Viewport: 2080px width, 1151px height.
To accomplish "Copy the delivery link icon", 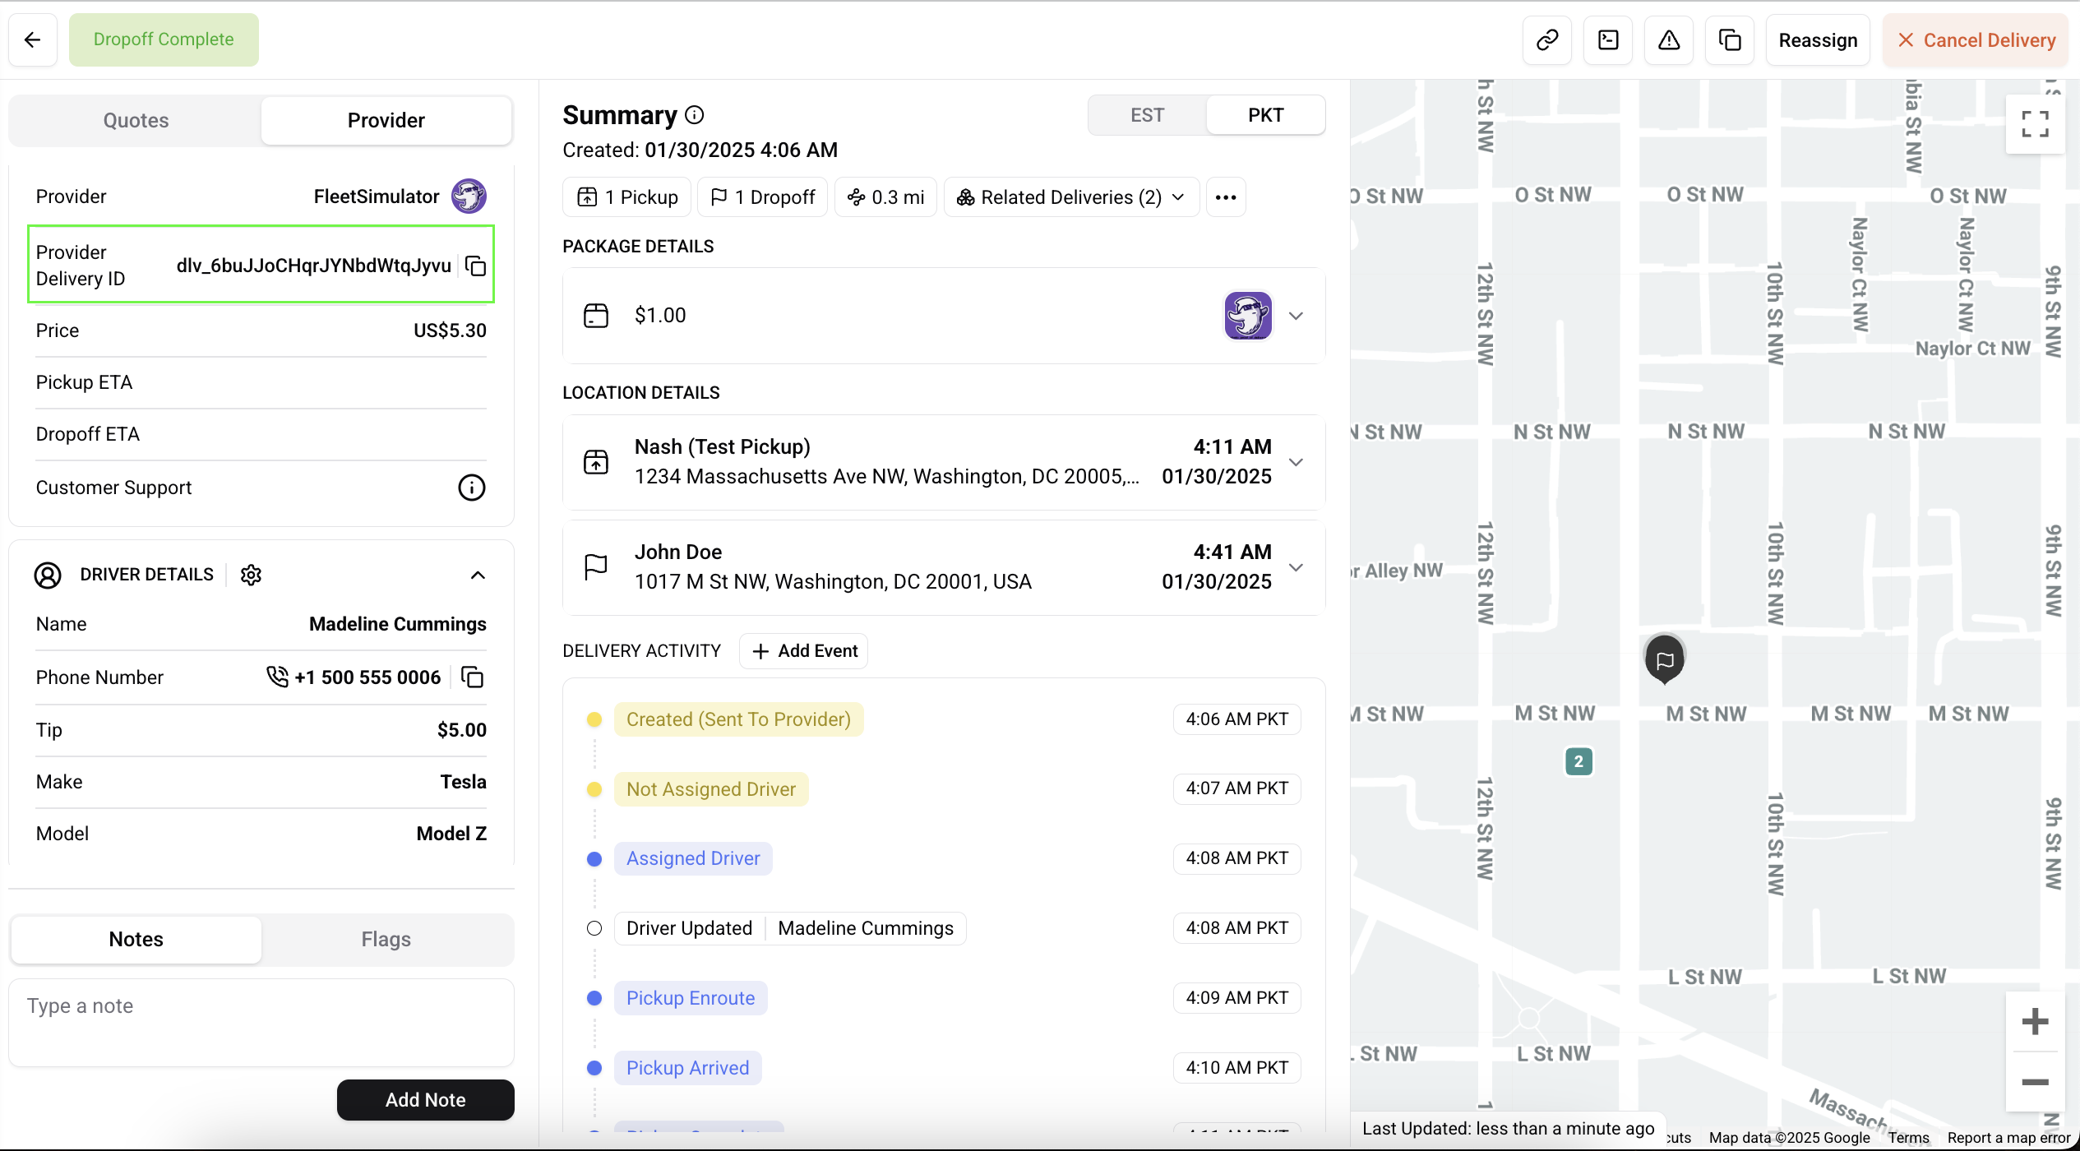I will coord(1547,39).
